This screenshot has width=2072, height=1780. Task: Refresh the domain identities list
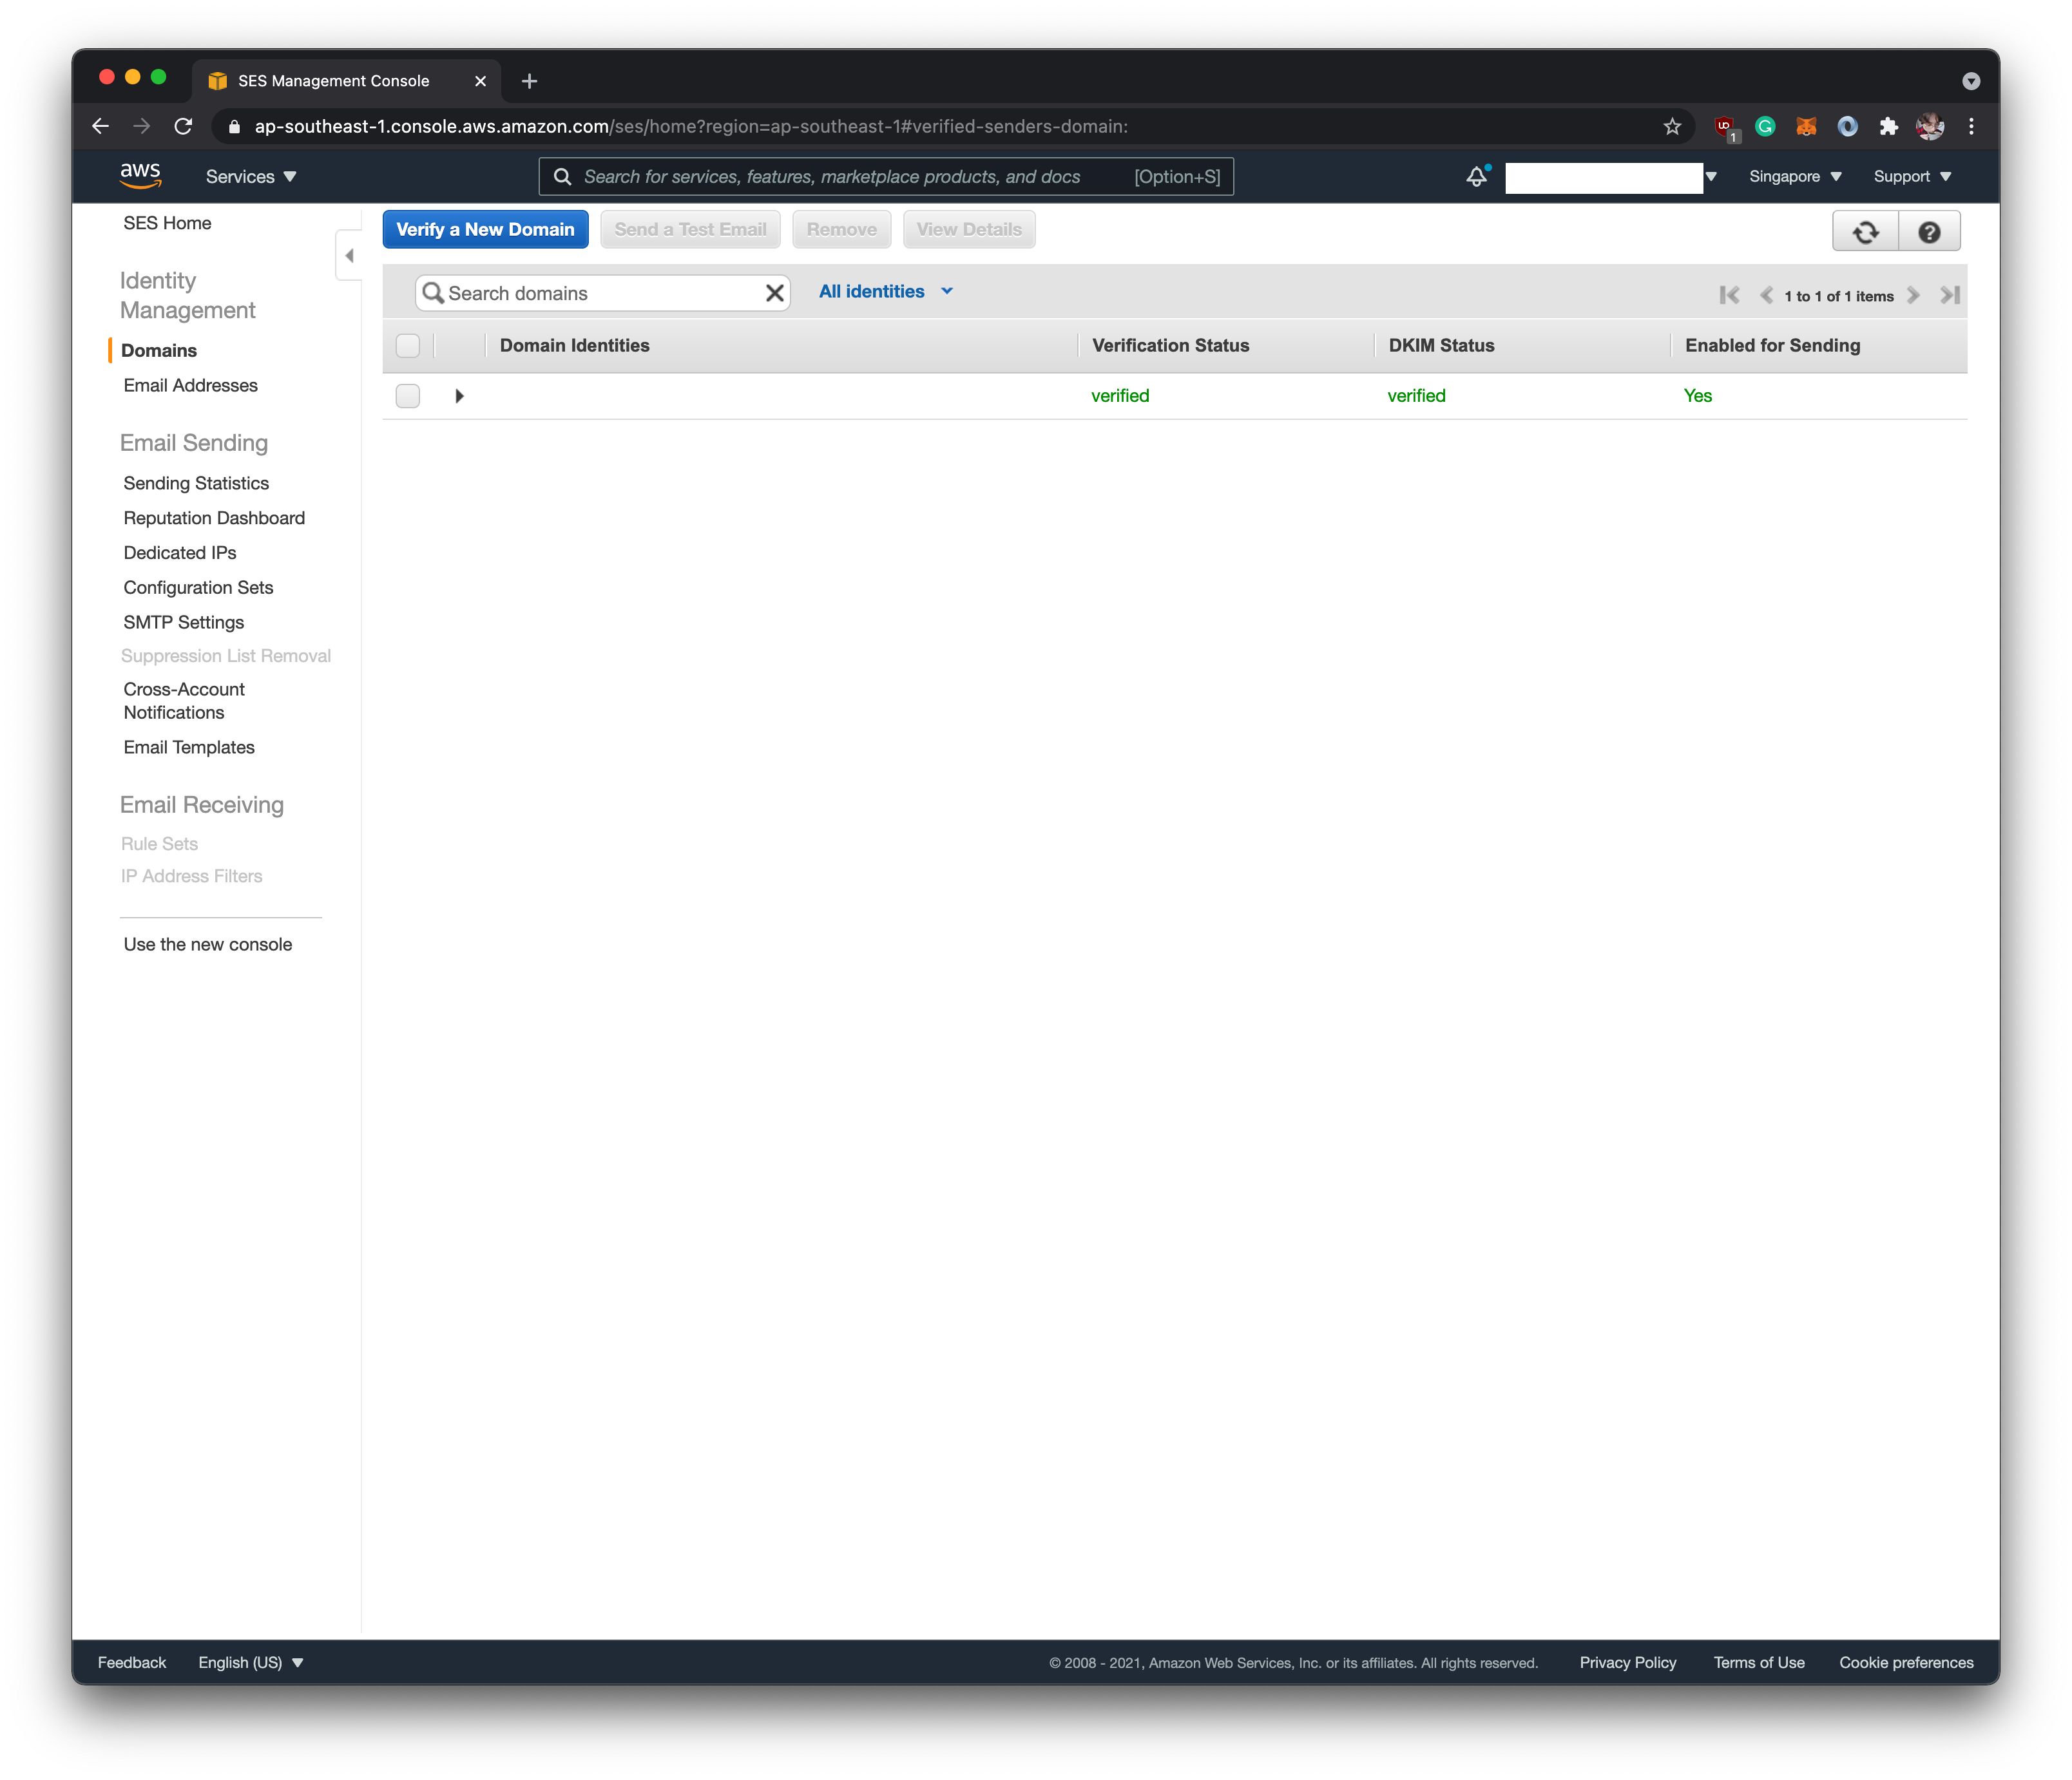pyautogui.click(x=1865, y=232)
